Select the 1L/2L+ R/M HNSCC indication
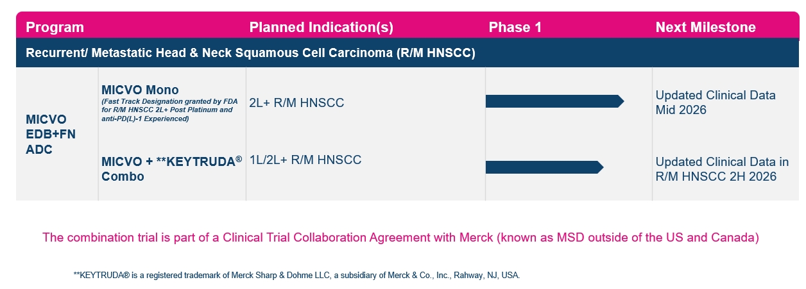 [x=305, y=160]
